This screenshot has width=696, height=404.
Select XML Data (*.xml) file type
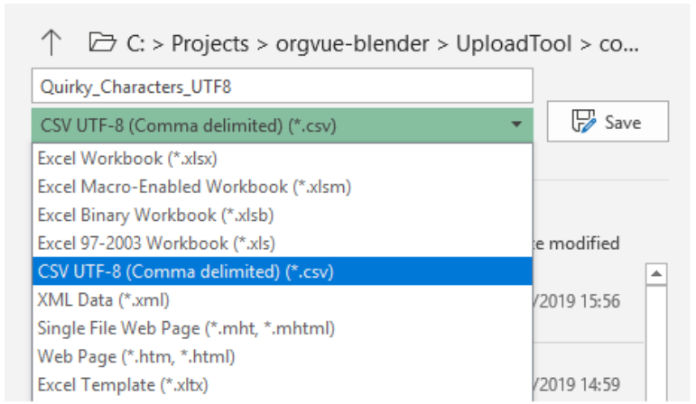click(283, 300)
